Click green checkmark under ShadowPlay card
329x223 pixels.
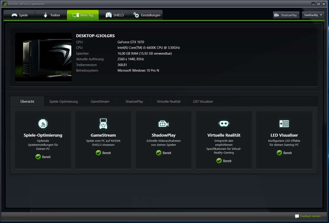click(159, 153)
